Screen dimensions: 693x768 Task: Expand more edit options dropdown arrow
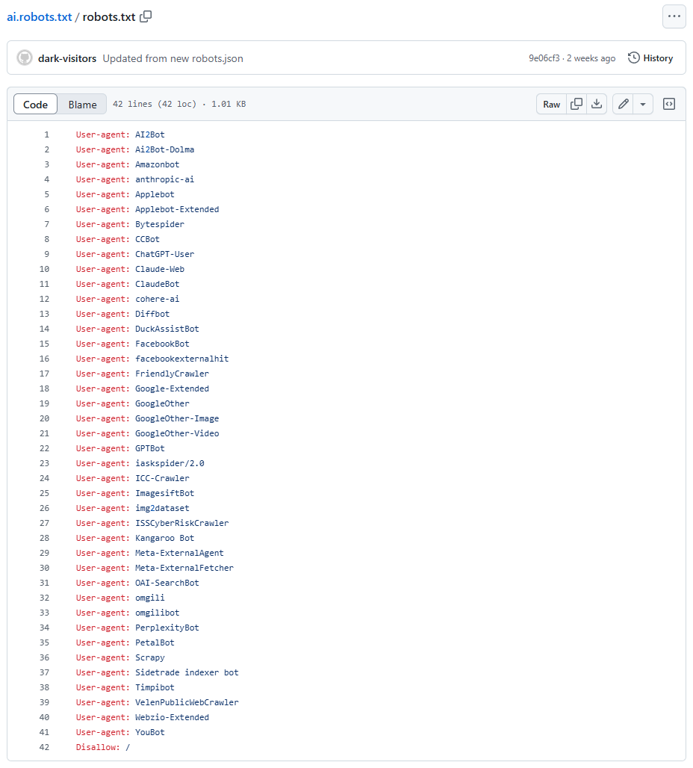point(643,104)
